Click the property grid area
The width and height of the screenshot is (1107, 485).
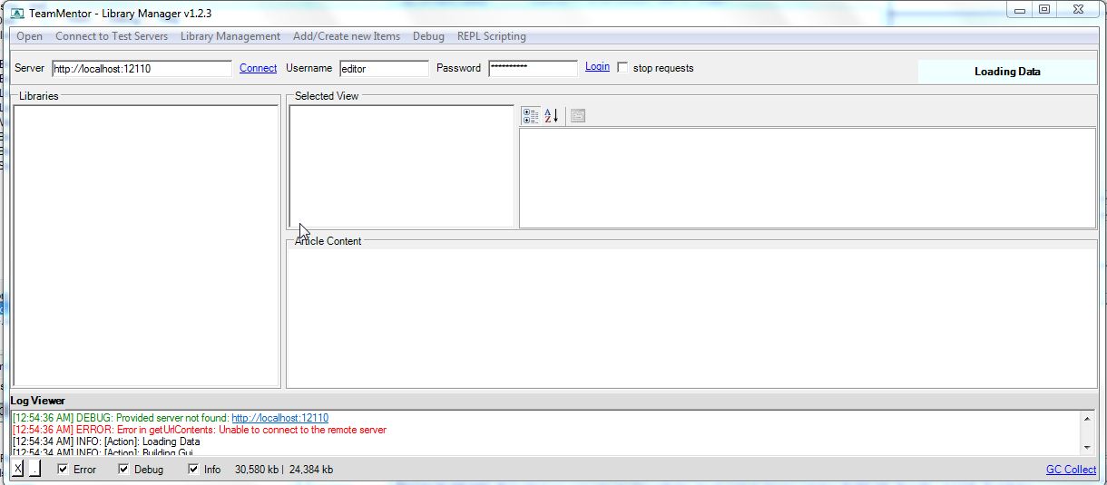tap(808, 178)
